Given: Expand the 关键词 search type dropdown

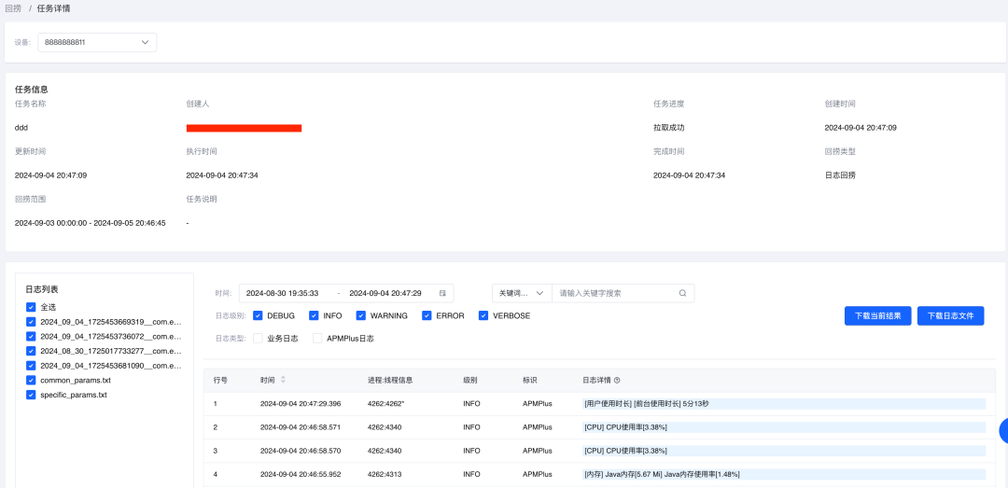Looking at the screenshot, I should [522, 293].
